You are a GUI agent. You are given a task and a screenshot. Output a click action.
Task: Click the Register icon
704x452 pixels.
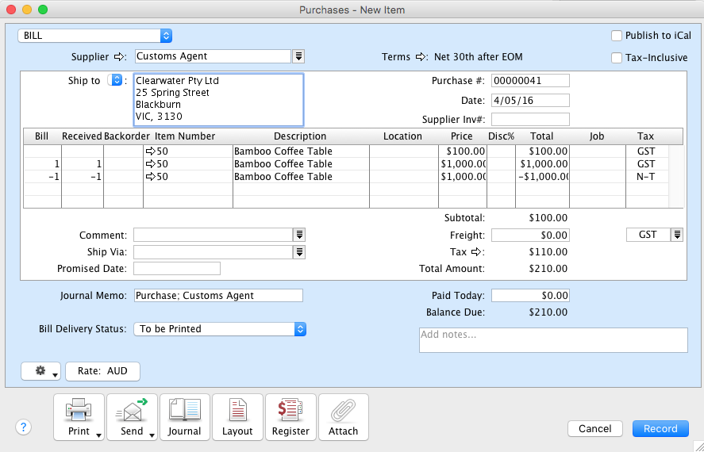pyautogui.click(x=290, y=411)
